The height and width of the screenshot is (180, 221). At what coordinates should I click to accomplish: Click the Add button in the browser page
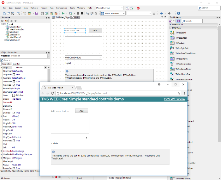(x=81, y=111)
